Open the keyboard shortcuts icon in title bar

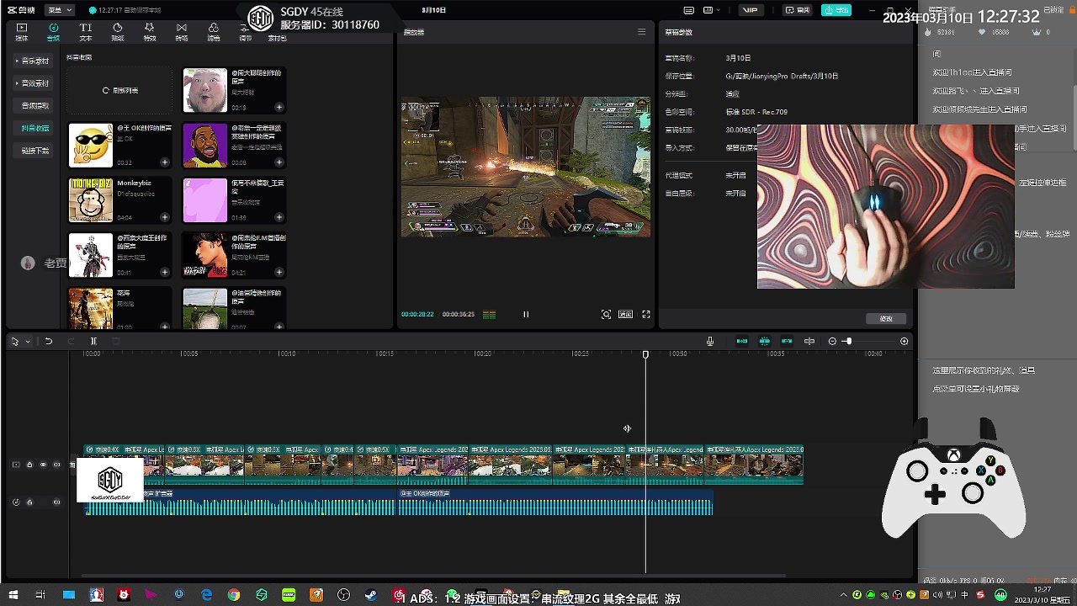click(x=689, y=10)
